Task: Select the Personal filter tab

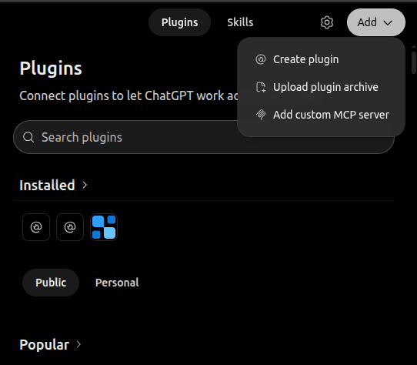Action: point(117,283)
